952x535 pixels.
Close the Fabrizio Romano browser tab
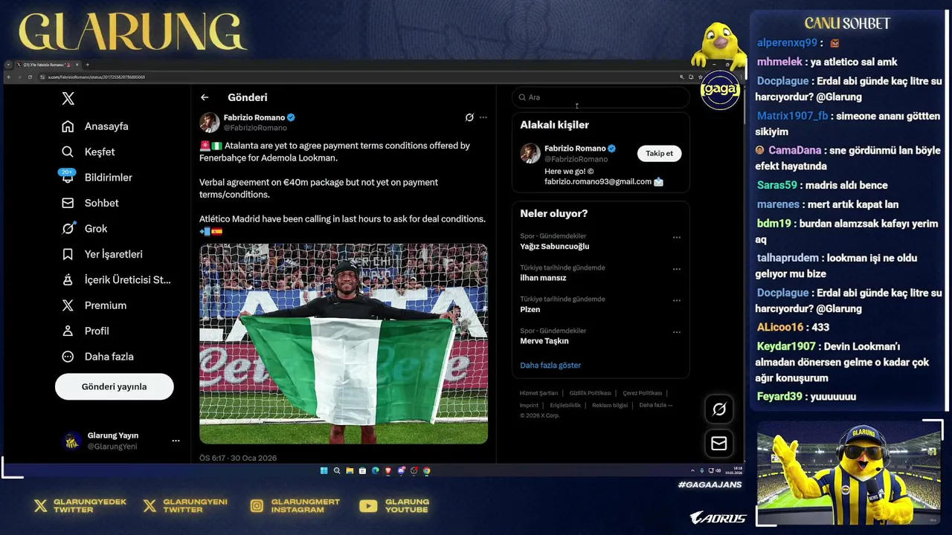(77, 65)
